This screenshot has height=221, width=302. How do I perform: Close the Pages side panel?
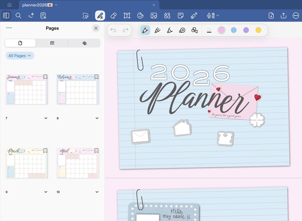pyautogui.click(x=96, y=28)
